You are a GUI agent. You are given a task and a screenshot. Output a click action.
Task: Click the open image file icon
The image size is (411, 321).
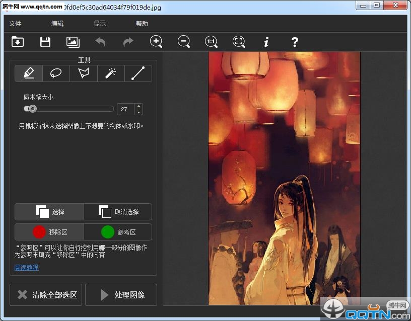pyautogui.click(x=18, y=42)
